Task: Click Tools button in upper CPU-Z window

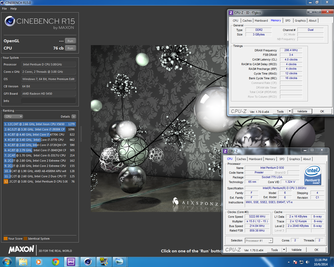Action: (x=280, y=111)
